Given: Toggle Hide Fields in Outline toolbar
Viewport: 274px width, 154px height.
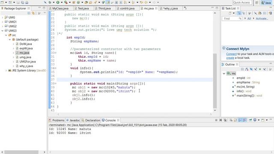Looking at the screenshot, I should pyautogui.click(x=251, y=69).
